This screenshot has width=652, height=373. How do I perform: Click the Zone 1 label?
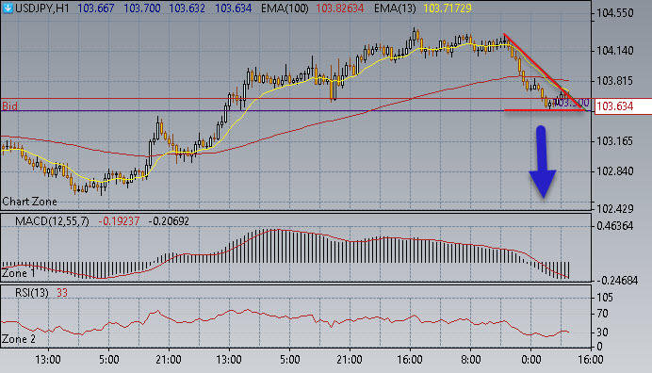click(19, 273)
